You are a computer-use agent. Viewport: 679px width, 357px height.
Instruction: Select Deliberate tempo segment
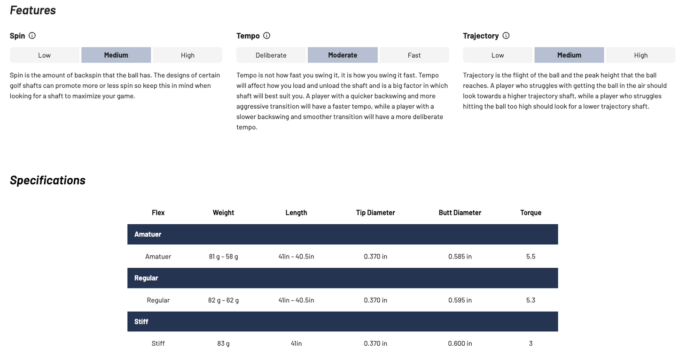(x=271, y=55)
